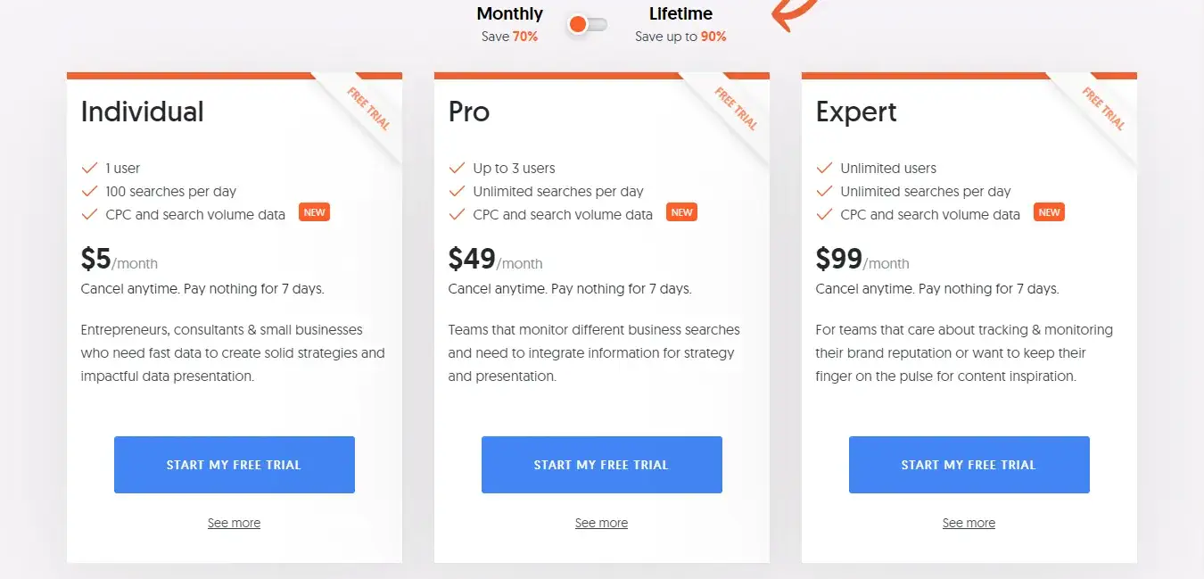The width and height of the screenshot is (1204, 579).
Task: Click the FREE TRIAL ribbon on Pro card
Action: pos(736,108)
